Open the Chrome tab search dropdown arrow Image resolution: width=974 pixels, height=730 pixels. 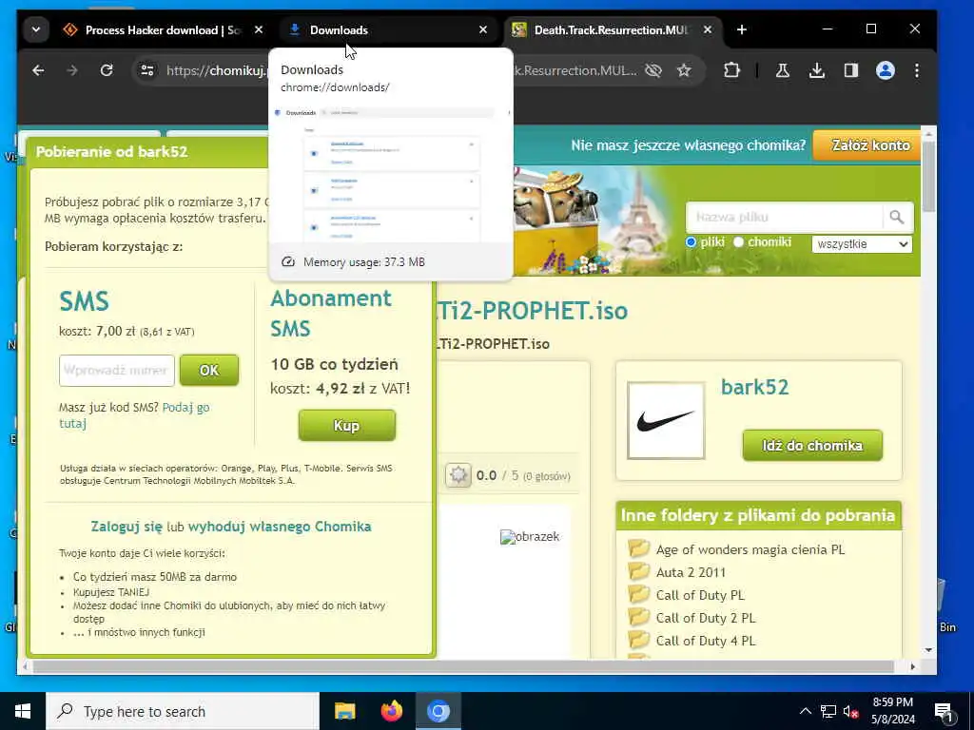(36, 29)
